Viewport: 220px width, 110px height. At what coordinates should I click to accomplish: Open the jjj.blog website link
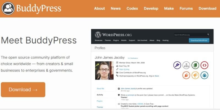124,69
